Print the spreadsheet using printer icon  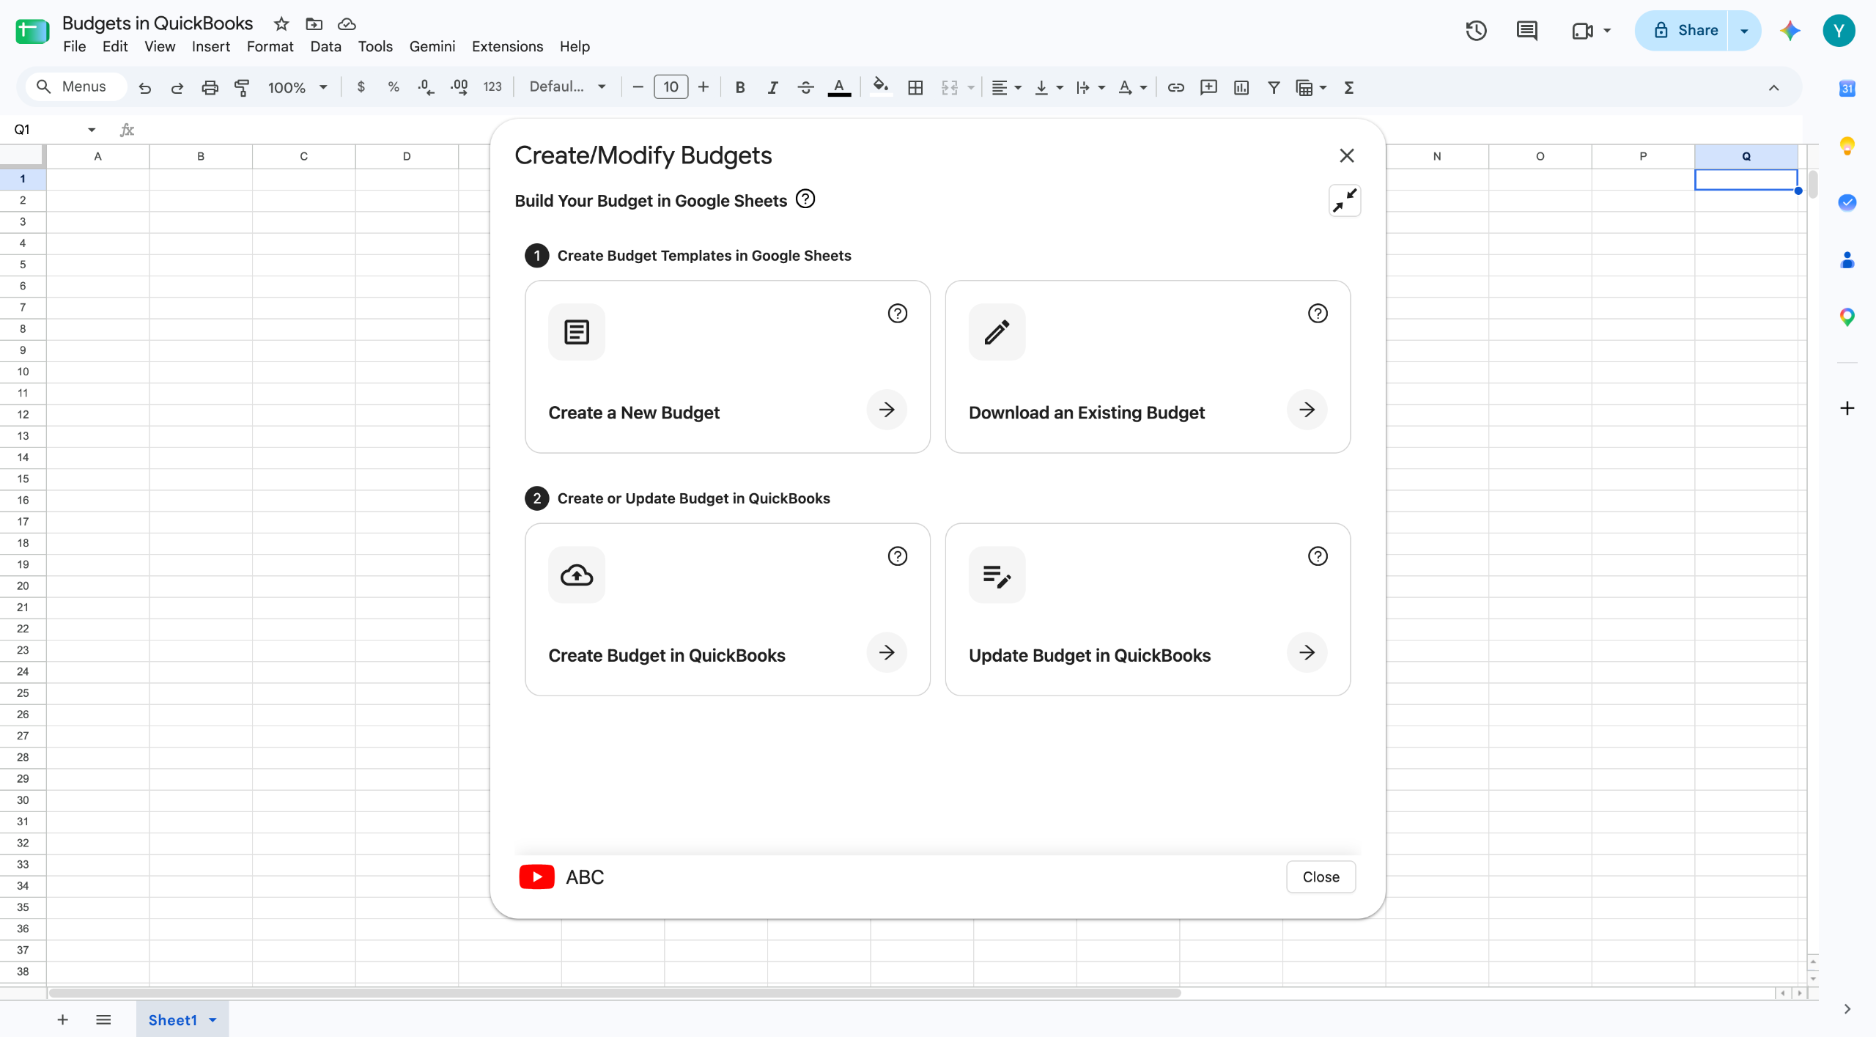pos(210,87)
